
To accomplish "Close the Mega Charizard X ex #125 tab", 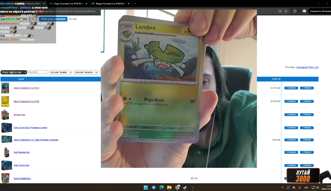I will tap(86, 4).
